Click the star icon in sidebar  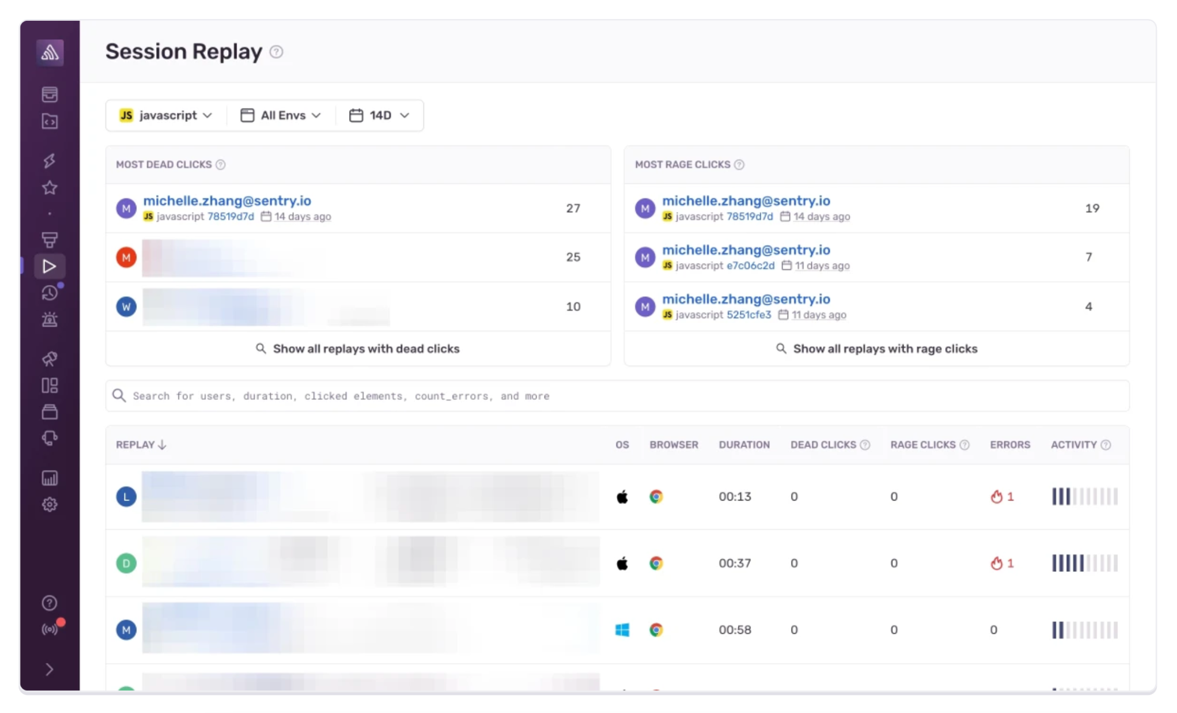49,187
